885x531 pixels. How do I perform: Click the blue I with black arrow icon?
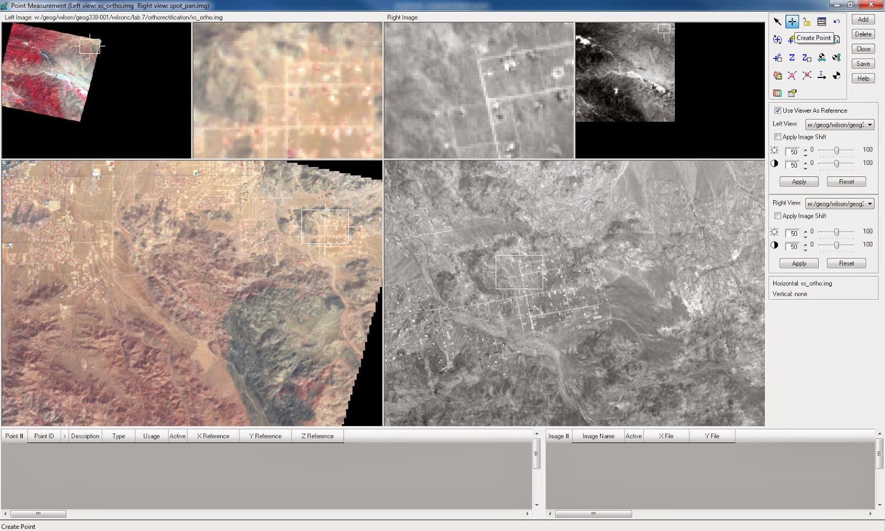[x=821, y=75]
